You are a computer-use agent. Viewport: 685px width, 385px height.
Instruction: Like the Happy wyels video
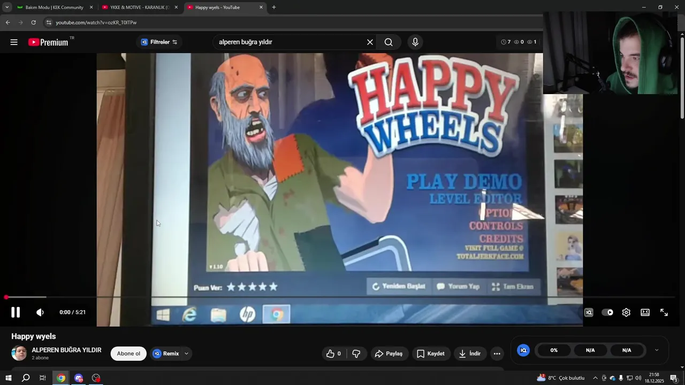(x=334, y=353)
